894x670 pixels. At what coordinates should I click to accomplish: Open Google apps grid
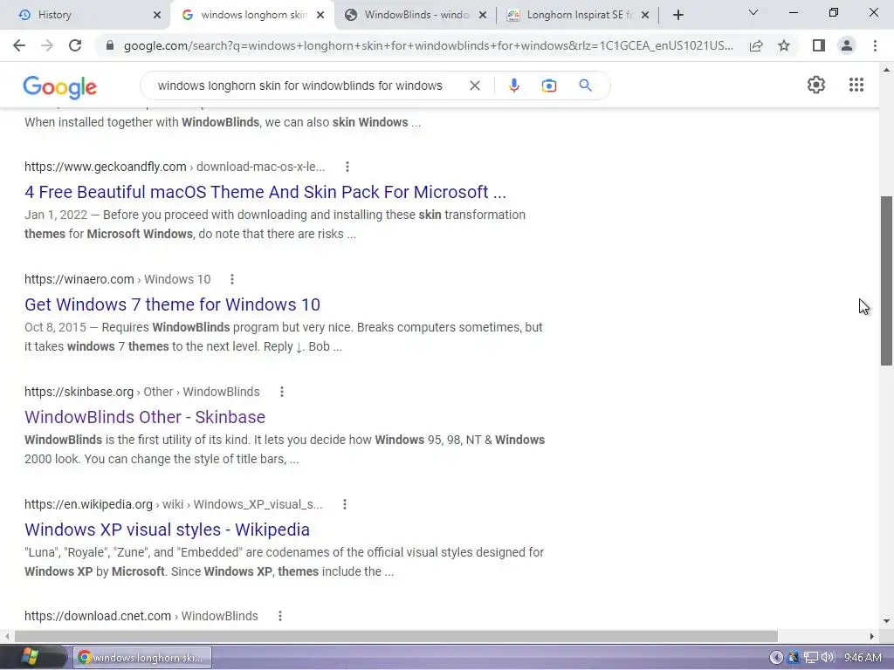pyautogui.click(x=856, y=85)
